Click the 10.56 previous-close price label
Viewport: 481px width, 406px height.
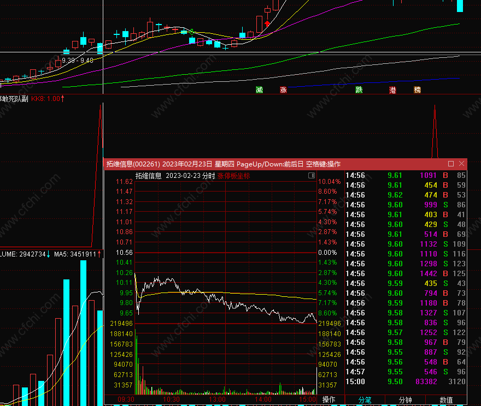point(124,253)
